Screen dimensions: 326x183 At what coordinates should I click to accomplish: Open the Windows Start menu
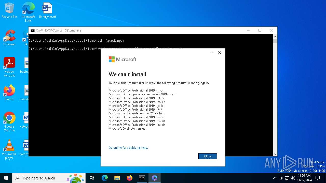click(6, 178)
